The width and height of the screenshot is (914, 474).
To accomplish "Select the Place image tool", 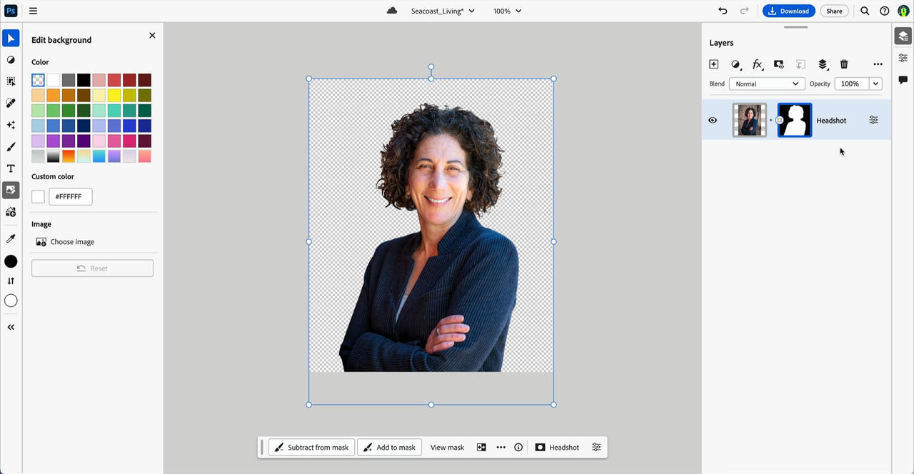I will click(x=11, y=212).
